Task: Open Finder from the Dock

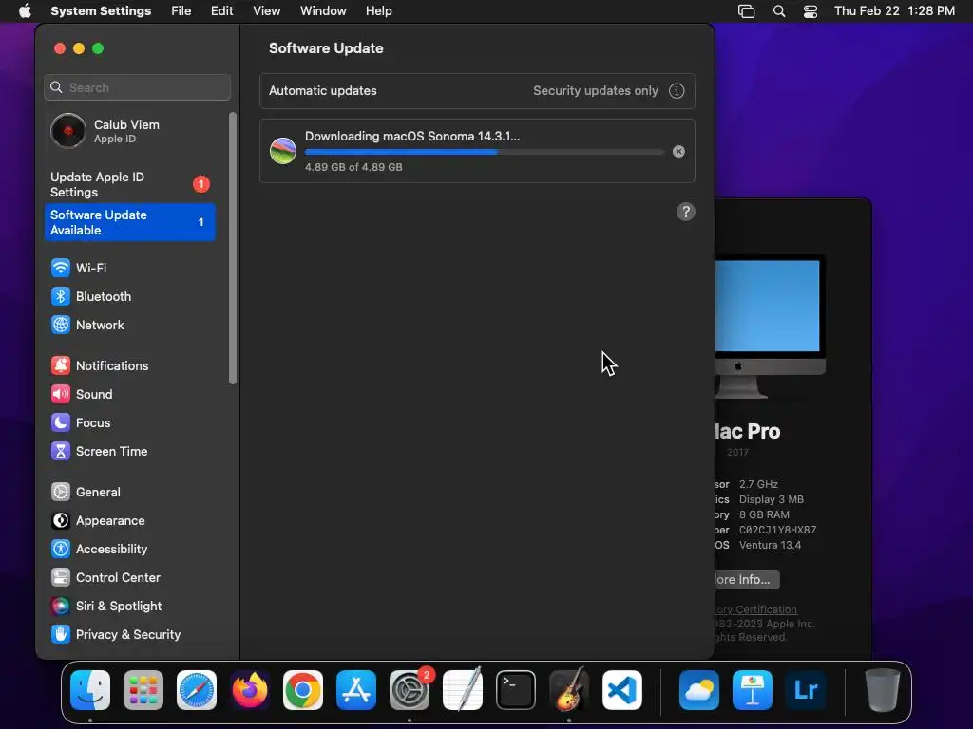Action: 90,690
